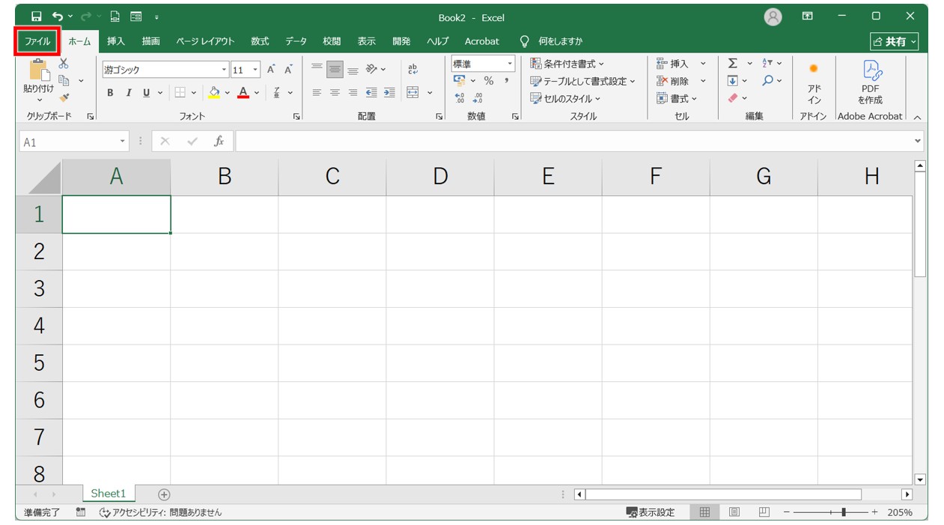Switch to the Acrobat tab
Screen dimensions: 944x525
[x=481, y=41]
